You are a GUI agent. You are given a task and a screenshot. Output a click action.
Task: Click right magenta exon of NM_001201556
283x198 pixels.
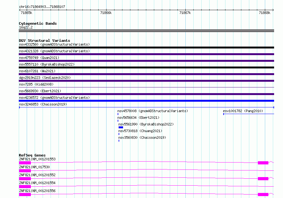click(x=263, y=195)
